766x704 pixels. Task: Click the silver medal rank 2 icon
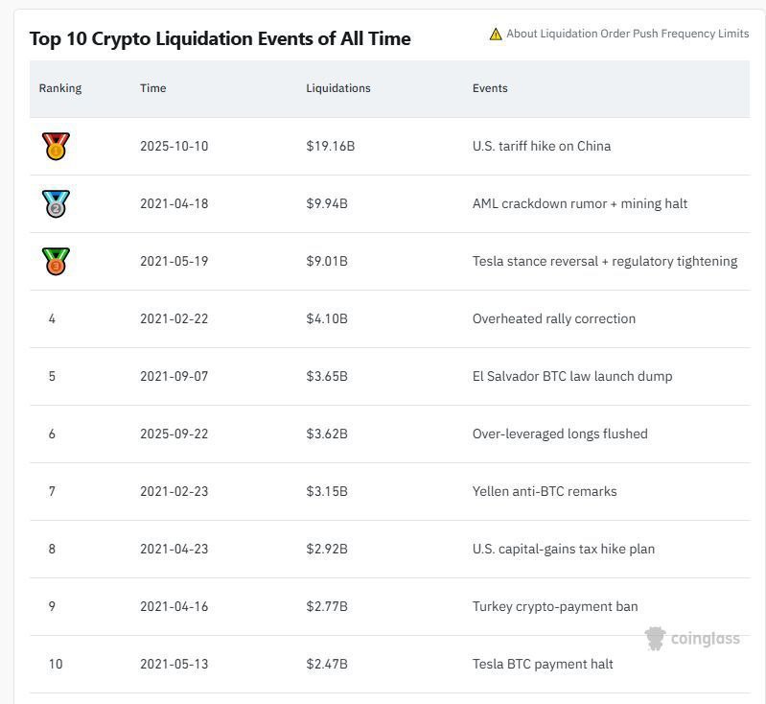click(x=56, y=204)
